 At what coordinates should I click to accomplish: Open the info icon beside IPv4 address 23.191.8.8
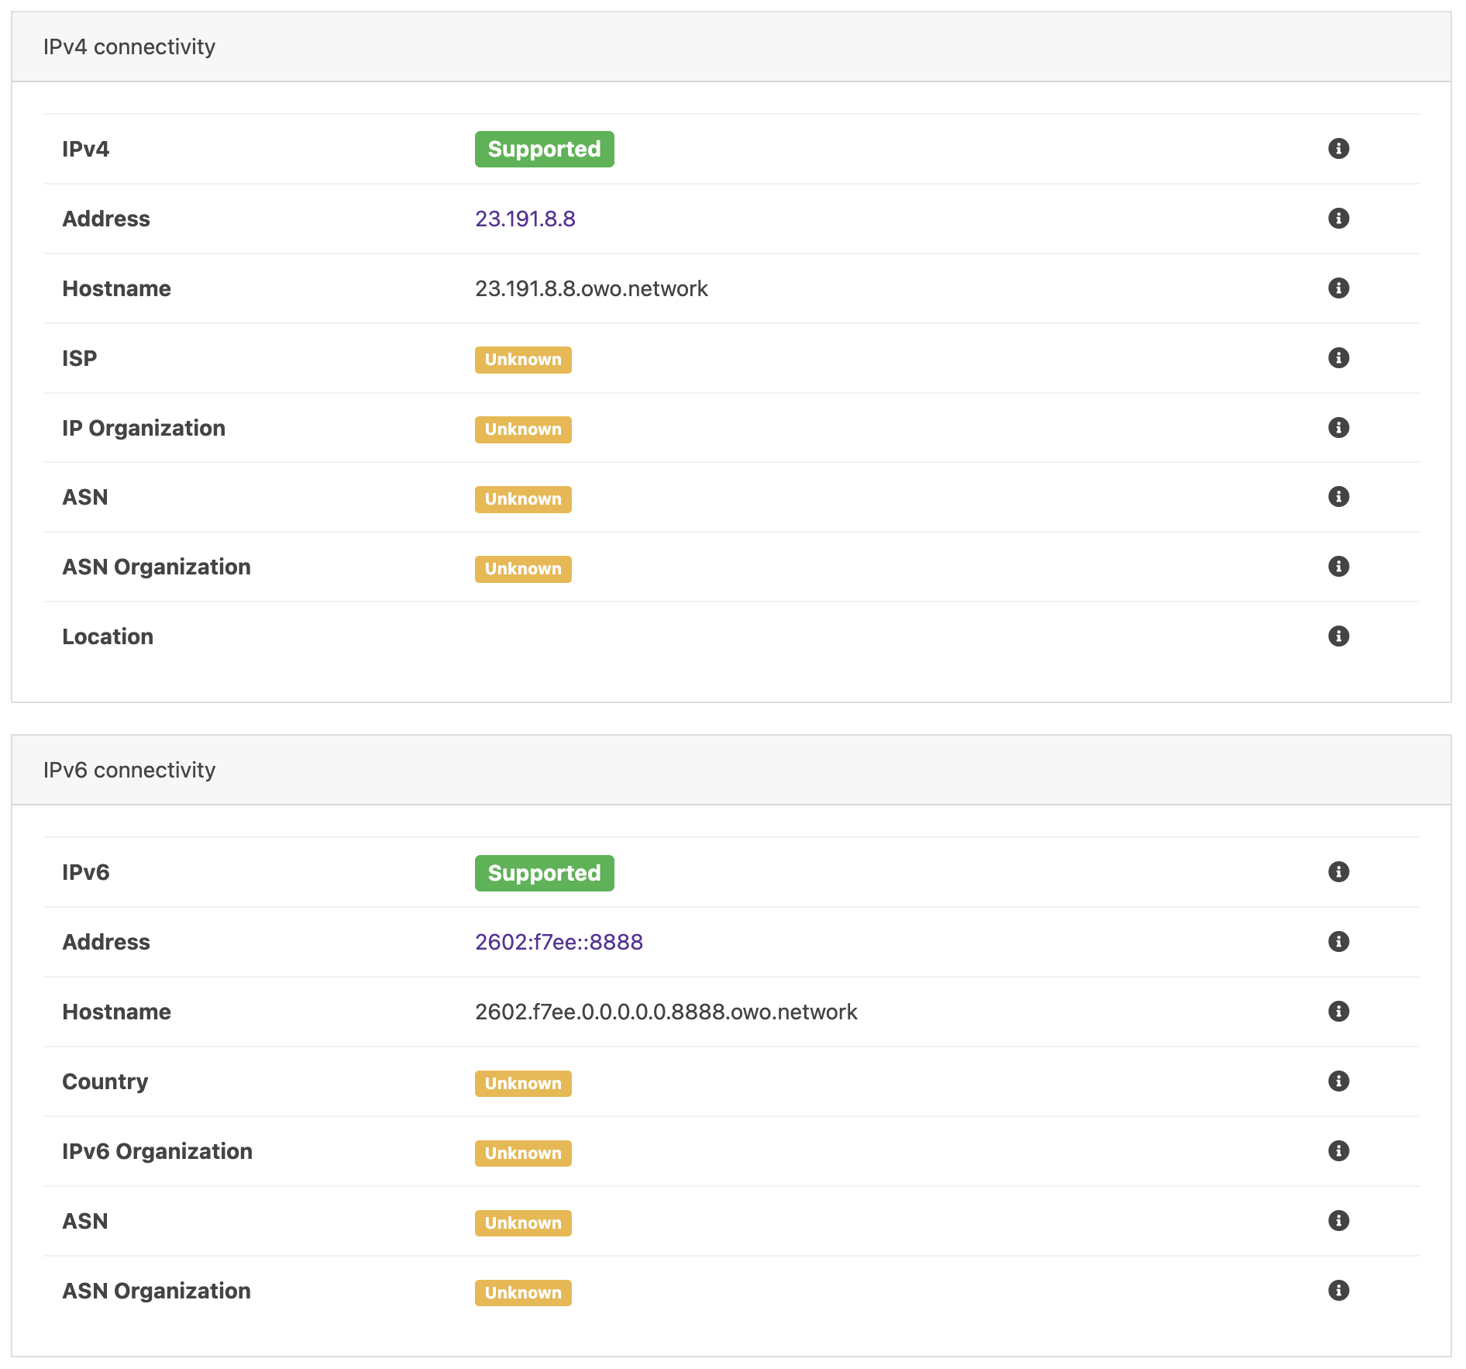coord(1338,218)
